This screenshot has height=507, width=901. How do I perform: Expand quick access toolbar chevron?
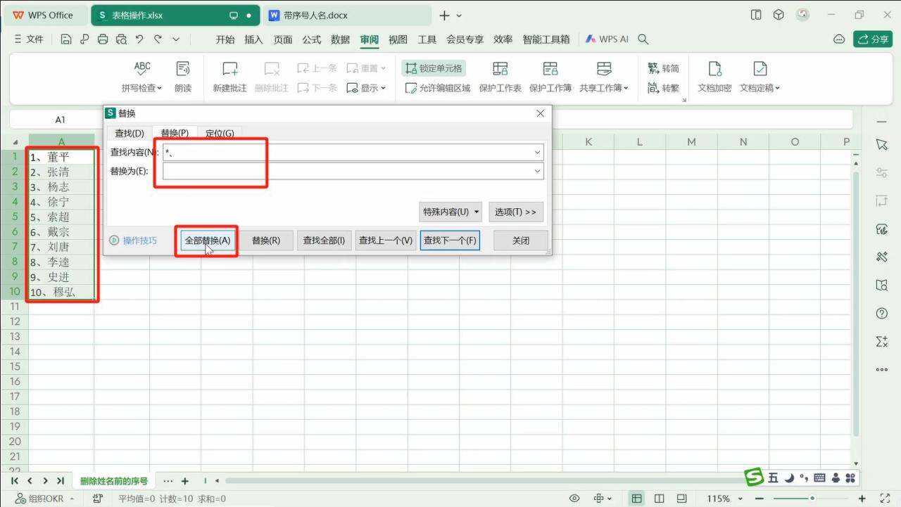pos(176,39)
